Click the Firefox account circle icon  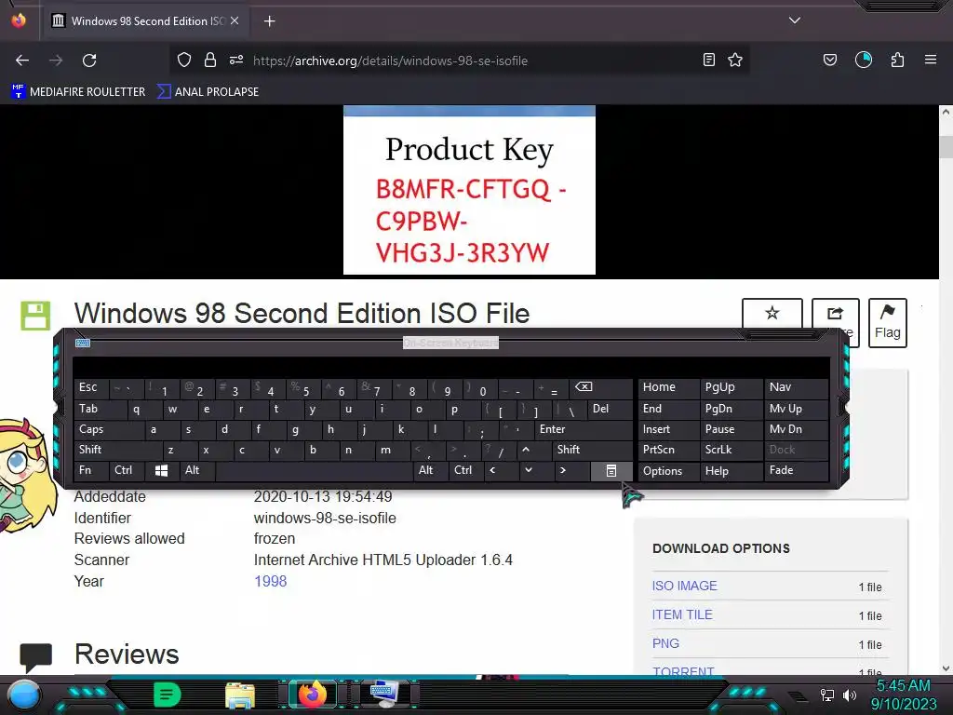click(864, 60)
